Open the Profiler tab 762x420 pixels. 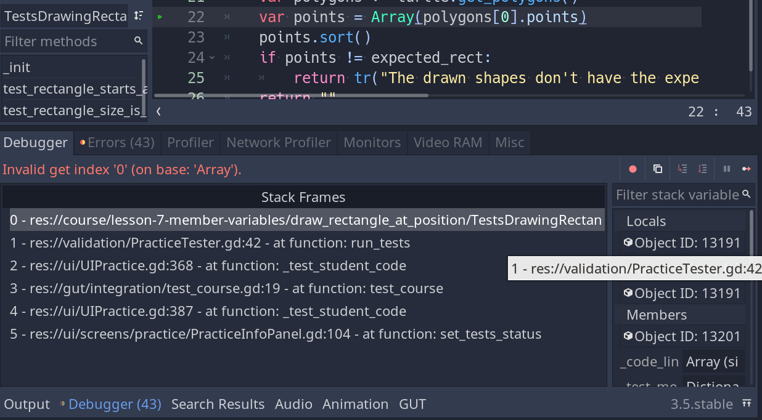click(190, 142)
